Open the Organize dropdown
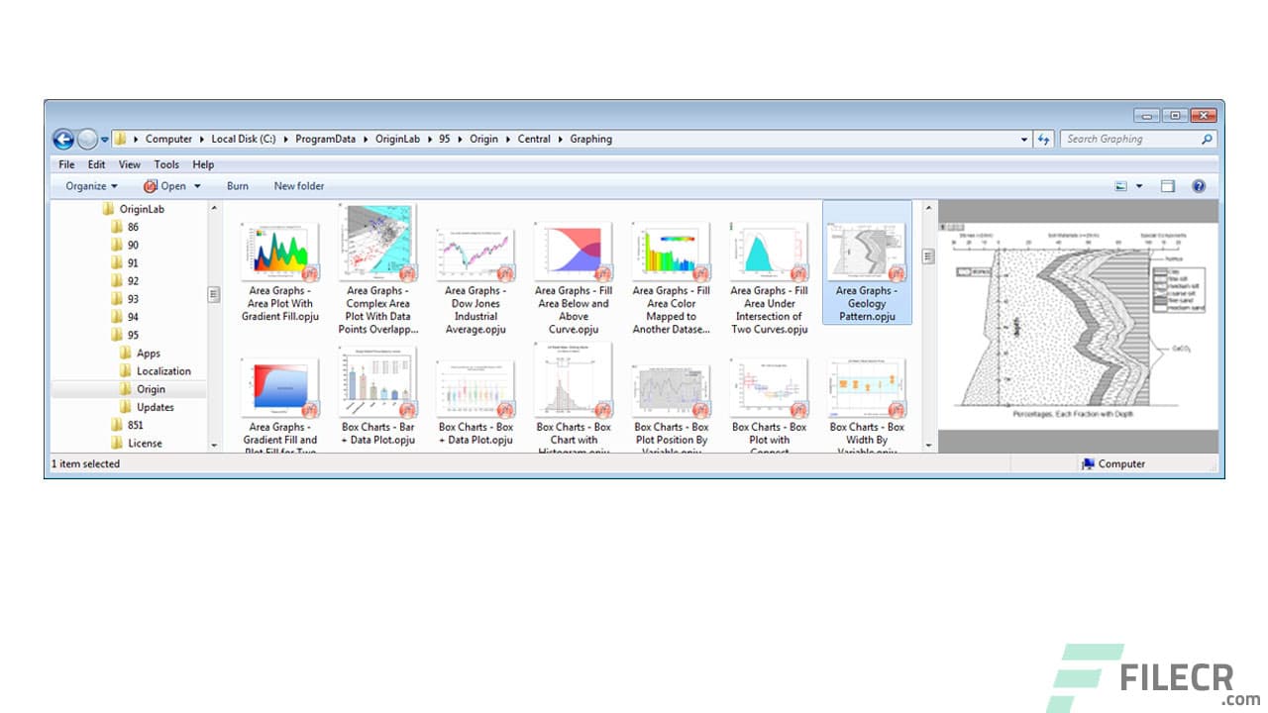The width and height of the screenshot is (1268, 713). tap(88, 186)
